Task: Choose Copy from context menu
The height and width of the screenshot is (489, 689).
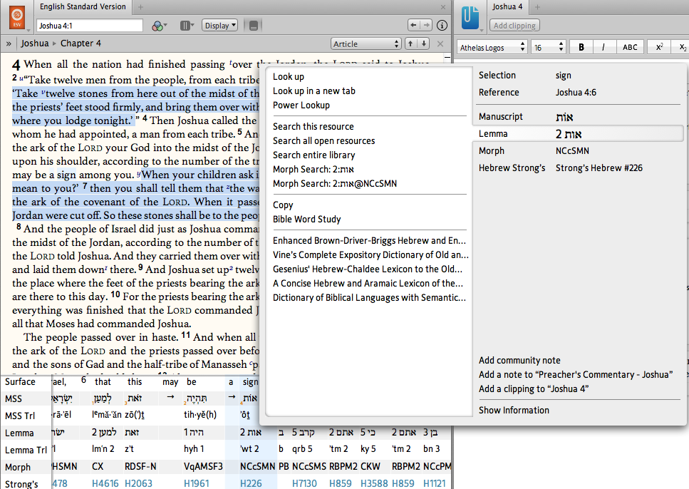Action: click(283, 205)
